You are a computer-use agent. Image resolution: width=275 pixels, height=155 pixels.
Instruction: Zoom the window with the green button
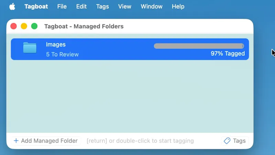[x=34, y=26]
